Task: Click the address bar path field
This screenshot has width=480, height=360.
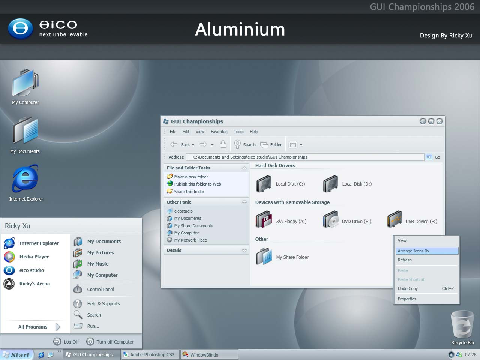Action: pos(305,157)
